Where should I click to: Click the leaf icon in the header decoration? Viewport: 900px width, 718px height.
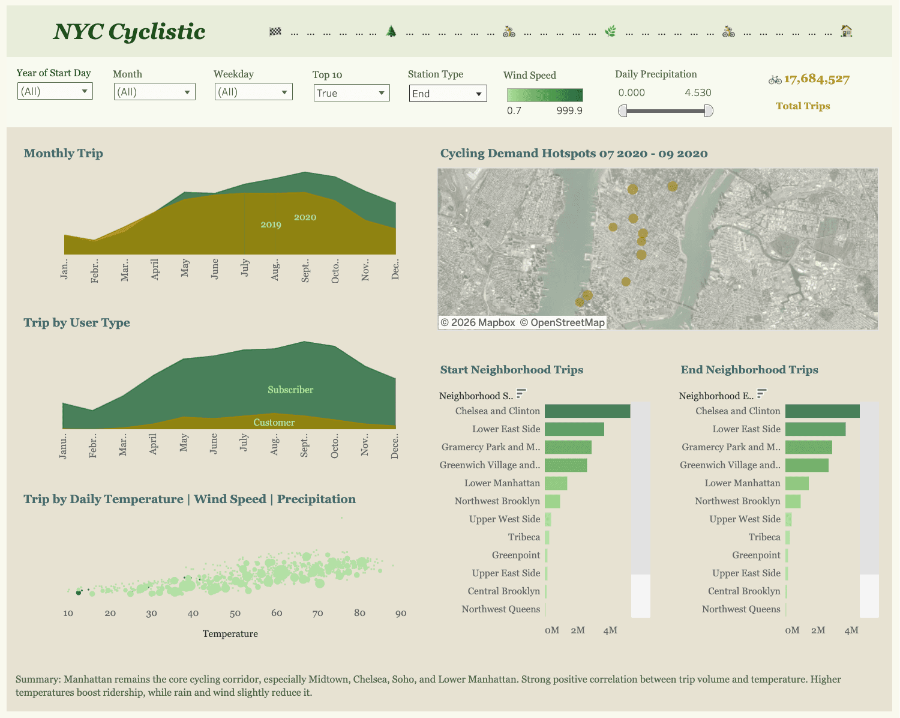[610, 31]
